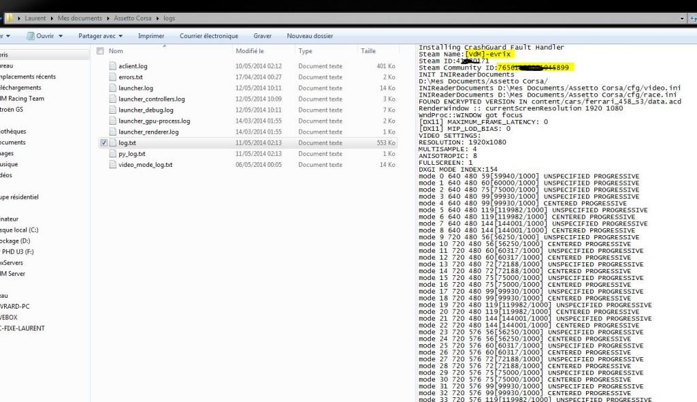
Task: Sort files by Type column
Action: click(306, 50)
